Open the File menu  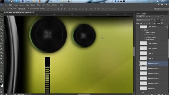6,5
